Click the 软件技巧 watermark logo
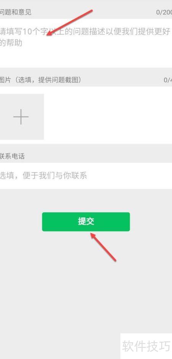 (146, 346)
